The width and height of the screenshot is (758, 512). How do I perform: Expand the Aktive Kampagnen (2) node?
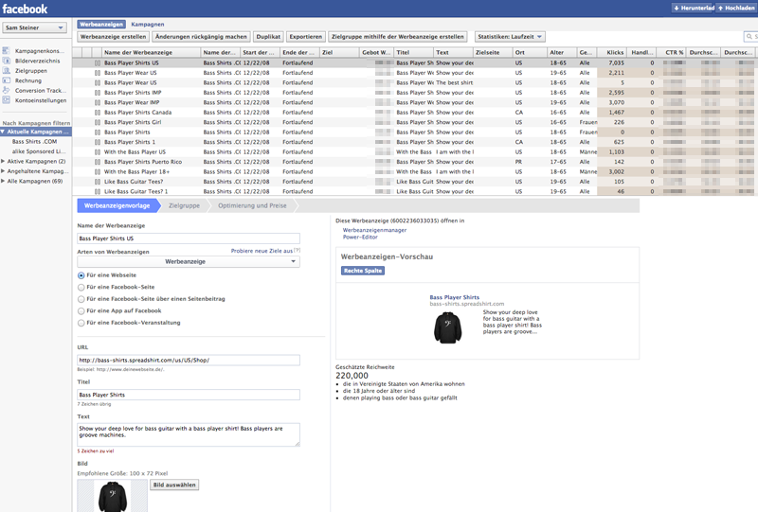3,161
